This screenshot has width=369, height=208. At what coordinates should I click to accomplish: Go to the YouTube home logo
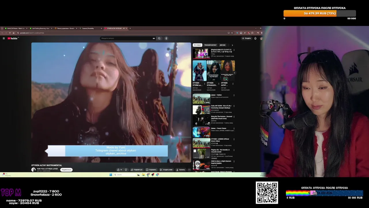click(13, 38)
